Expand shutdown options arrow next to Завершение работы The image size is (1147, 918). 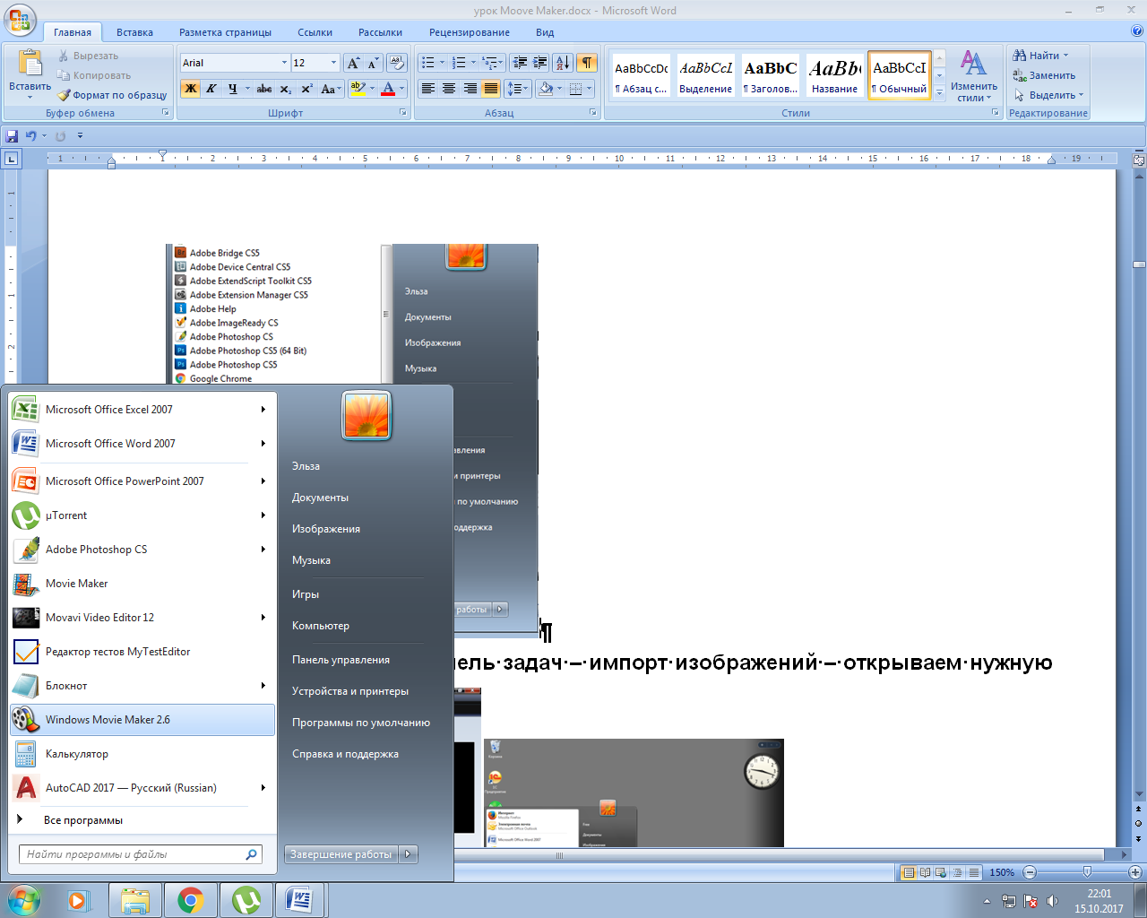(408, 854)
